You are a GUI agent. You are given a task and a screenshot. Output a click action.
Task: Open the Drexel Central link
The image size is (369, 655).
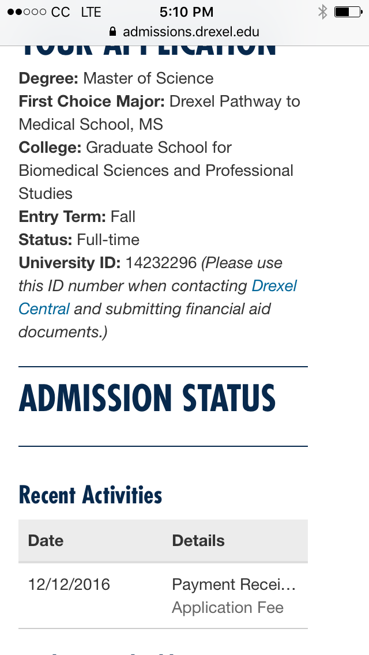coord(157,298)
